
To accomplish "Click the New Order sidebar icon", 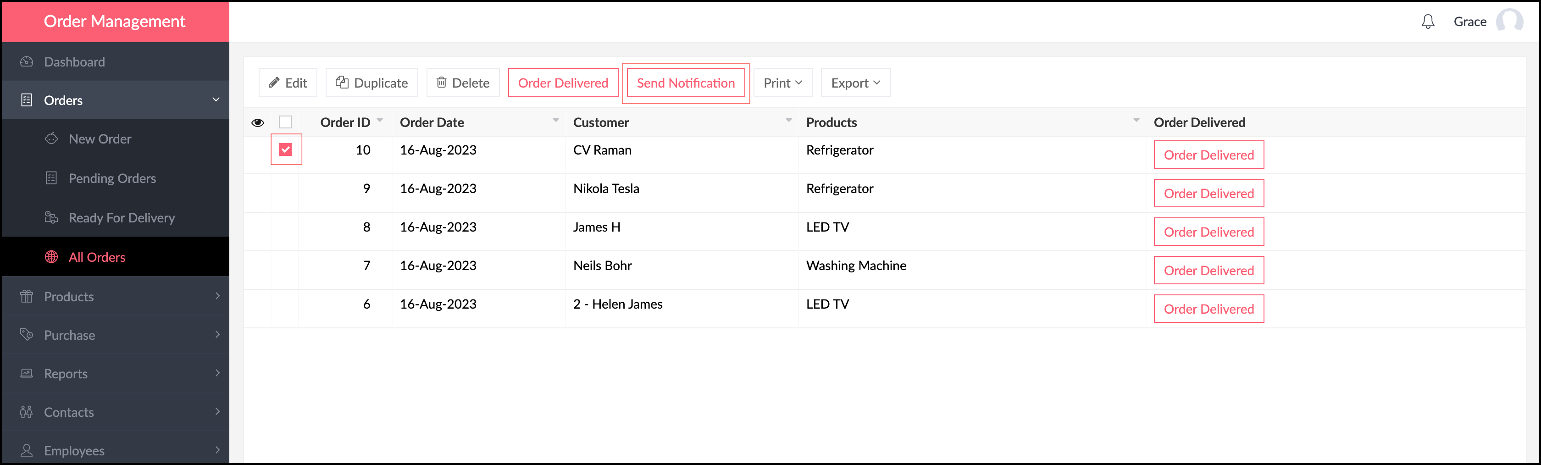I will tap(51, 139).
